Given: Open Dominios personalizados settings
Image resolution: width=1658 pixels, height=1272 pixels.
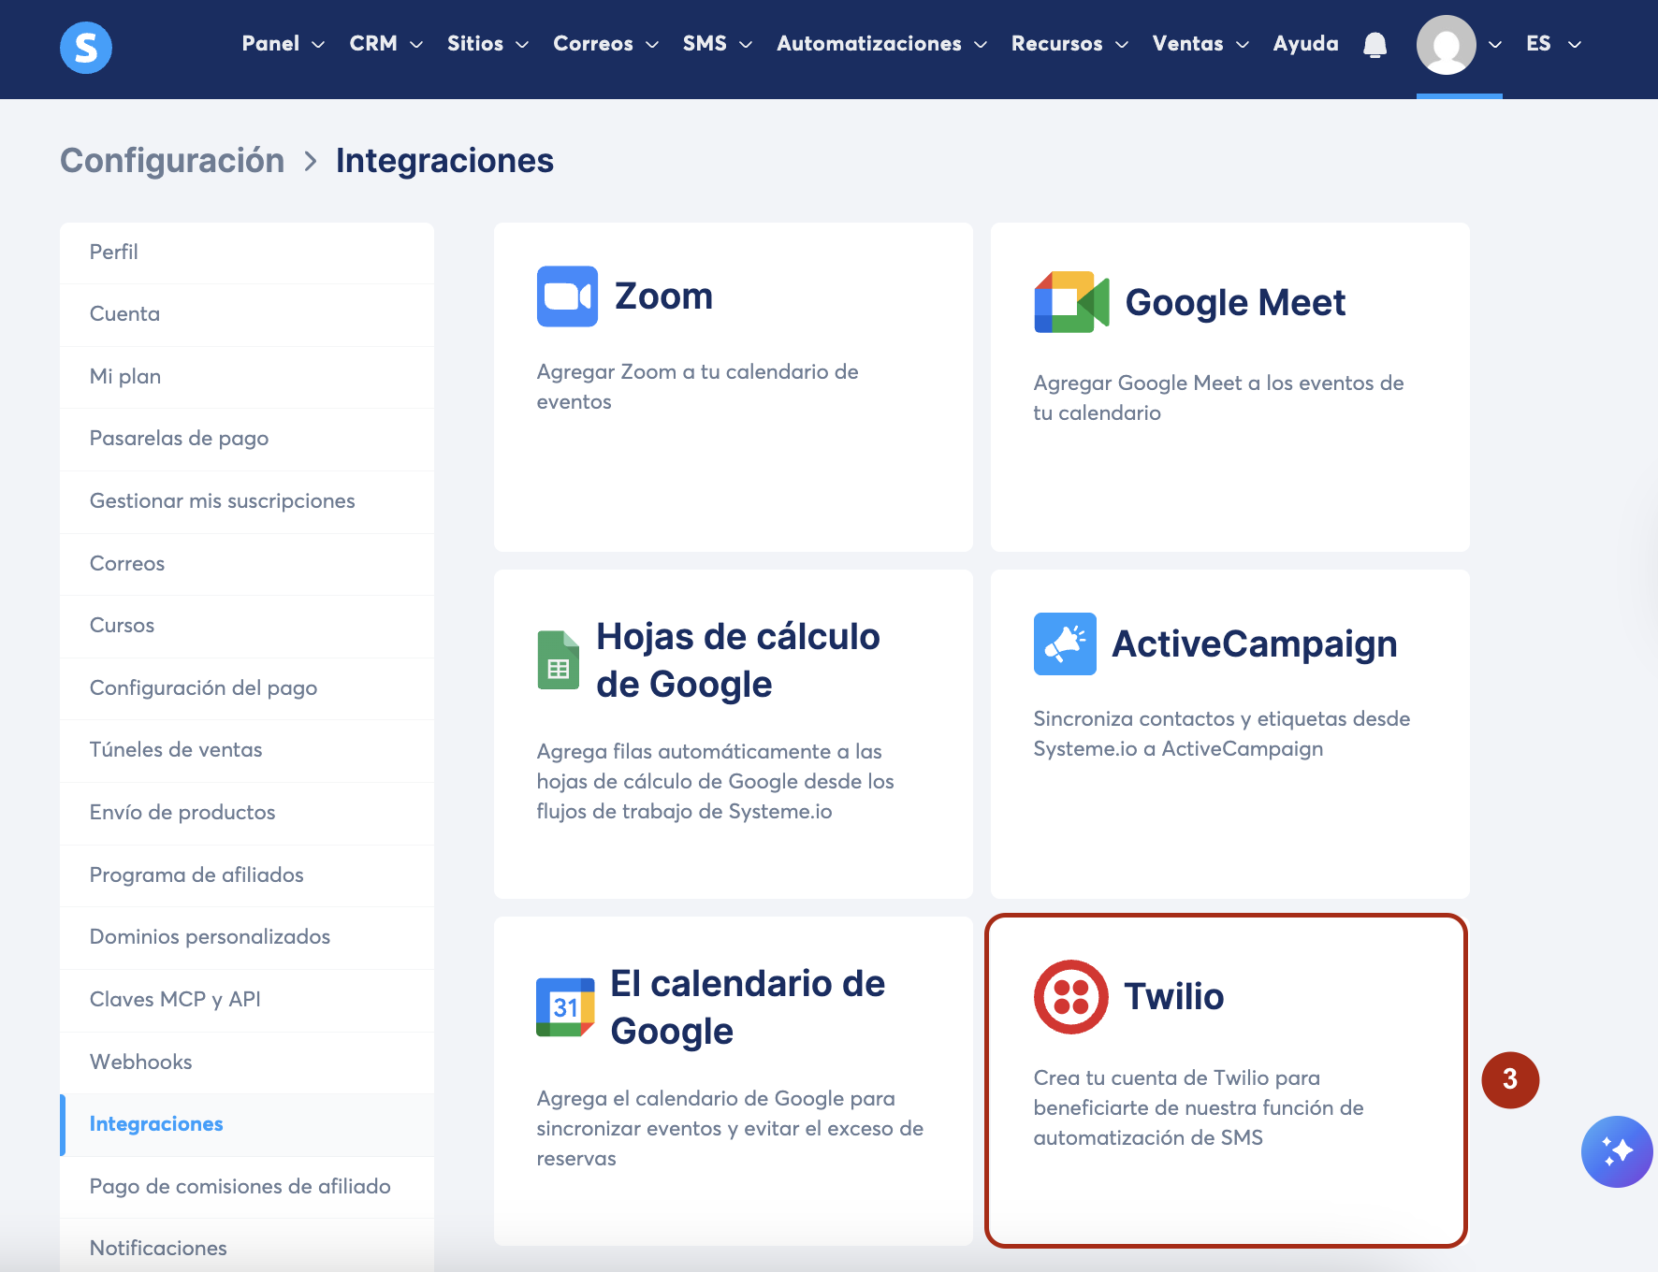Looking at the screenshot, I should point(247,937).
